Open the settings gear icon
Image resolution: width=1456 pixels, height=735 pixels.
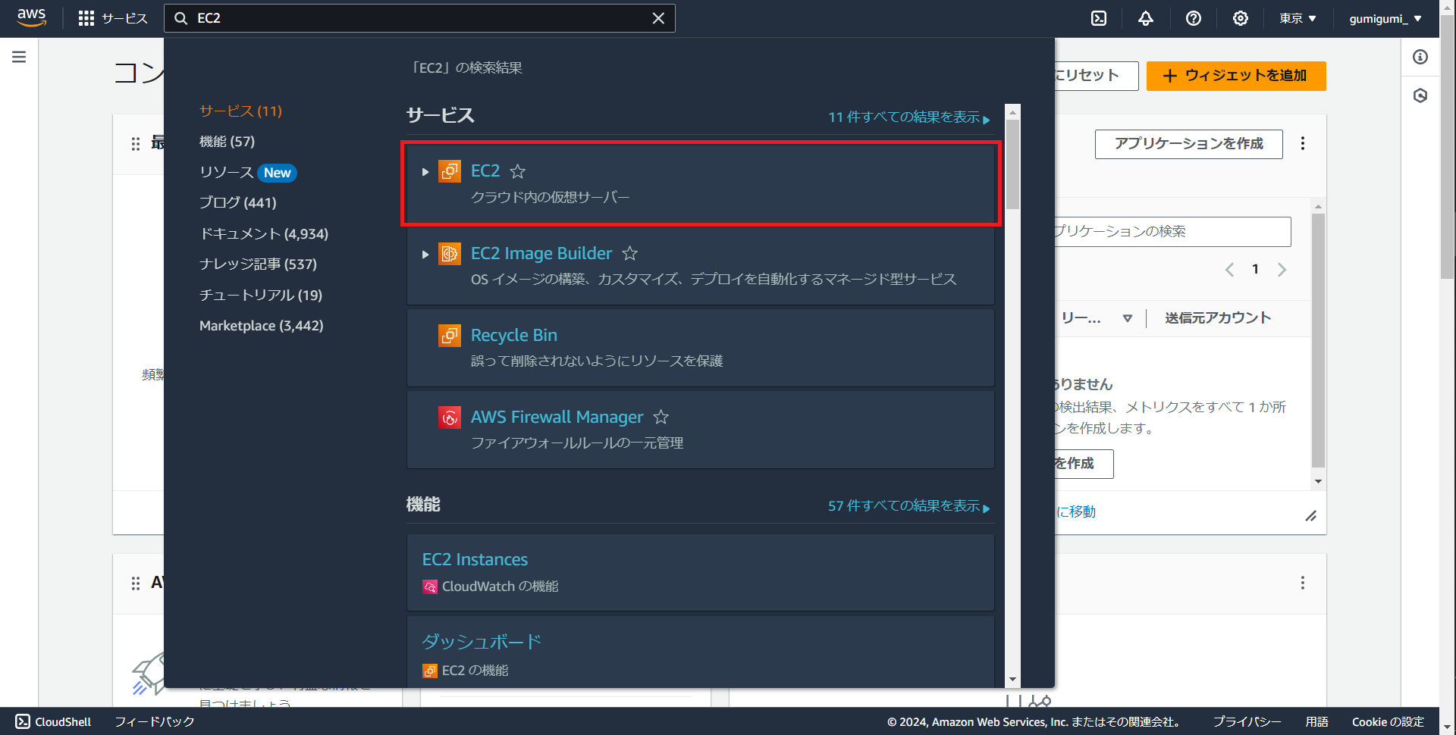[1241, 18]
